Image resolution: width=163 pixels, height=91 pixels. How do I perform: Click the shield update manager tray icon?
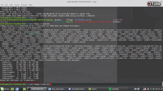tap(138, 89)
